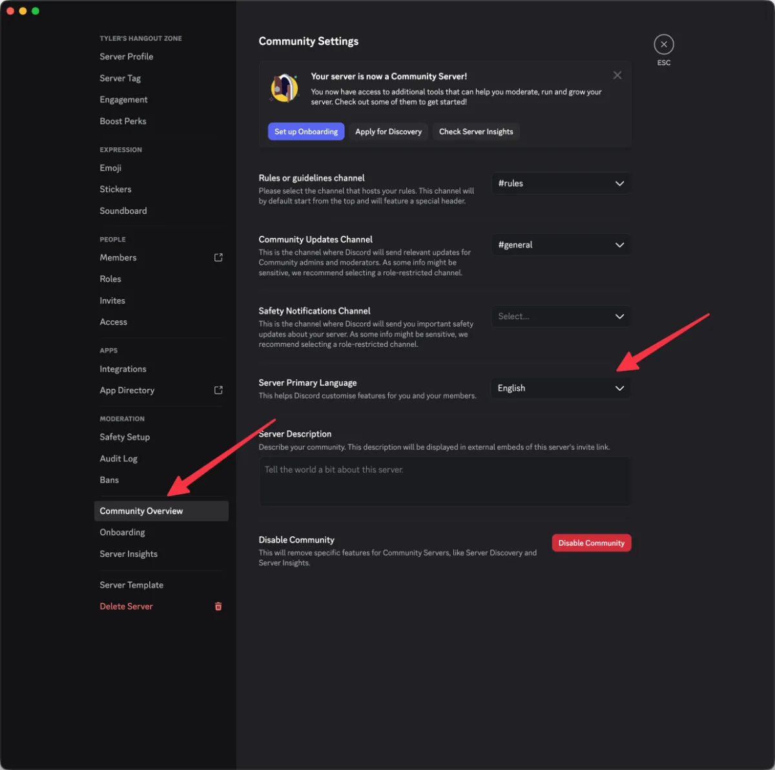Image resolution: width=775 pixels, height=770 pixels.
Task: Click Set up Onboarding button
Action: tap(306, 132)
